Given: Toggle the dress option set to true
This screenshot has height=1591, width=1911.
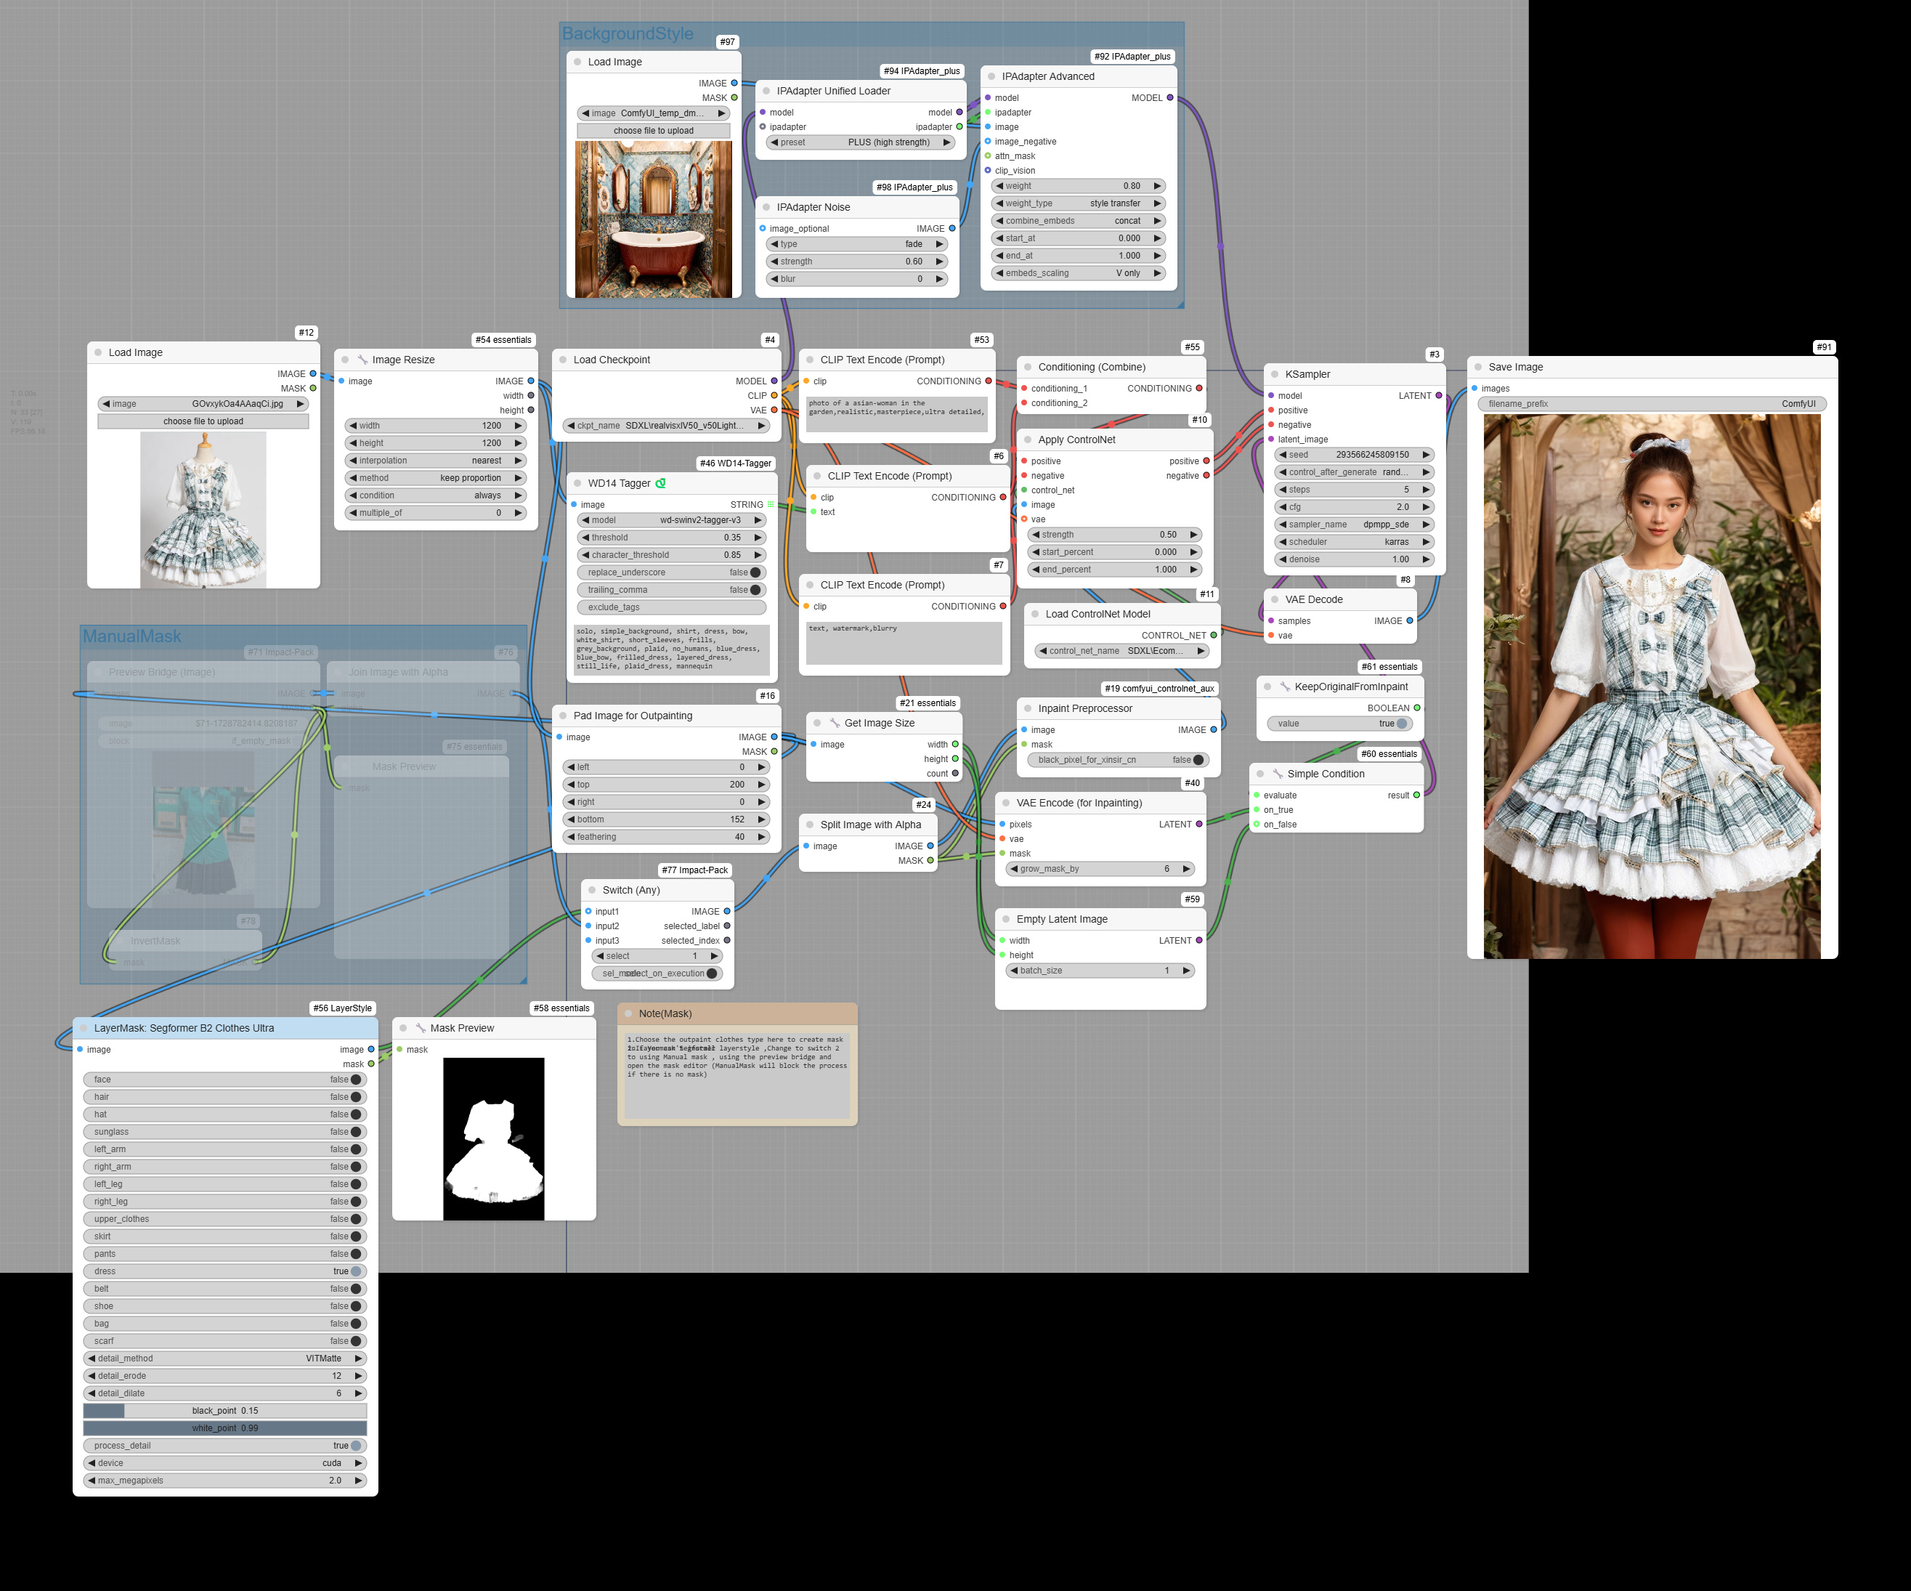Looking at the screenshot, I should [224, 1271].
